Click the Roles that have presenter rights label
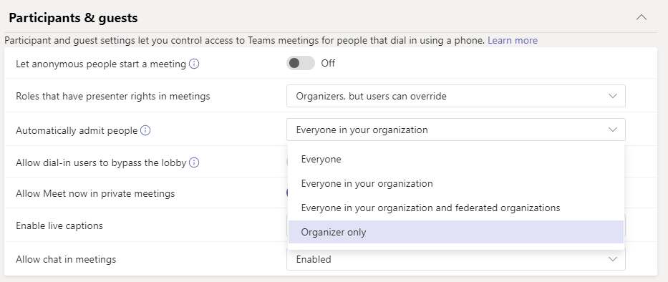 [113, 97]
